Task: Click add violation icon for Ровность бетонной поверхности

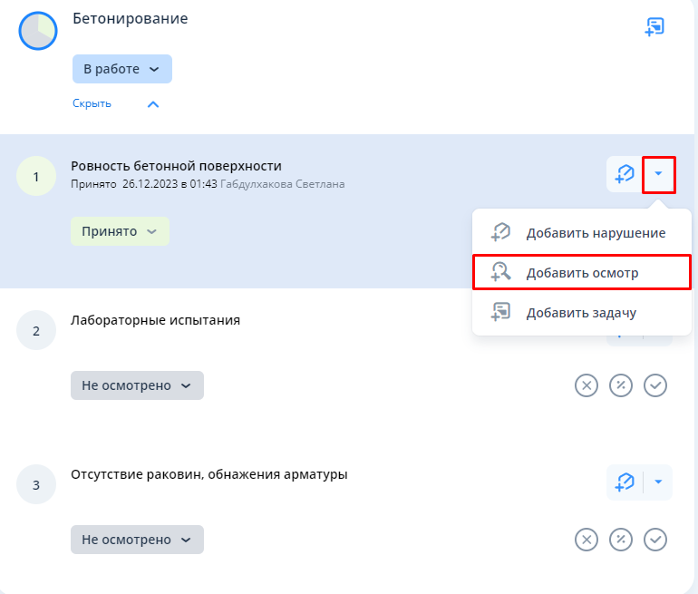Action: coord(625,174)
